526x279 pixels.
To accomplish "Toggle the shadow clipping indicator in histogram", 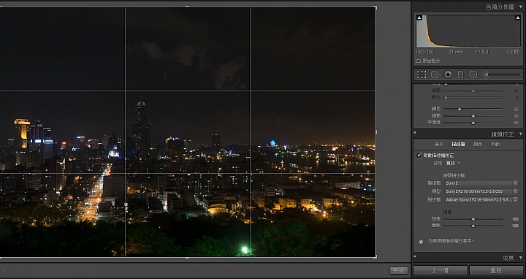I will pyautogui.click(x=419, y=18).
